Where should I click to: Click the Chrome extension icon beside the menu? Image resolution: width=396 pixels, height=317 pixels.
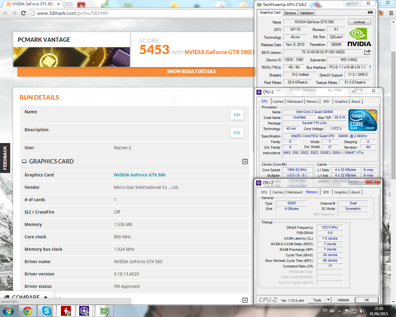tap(381, 13)
